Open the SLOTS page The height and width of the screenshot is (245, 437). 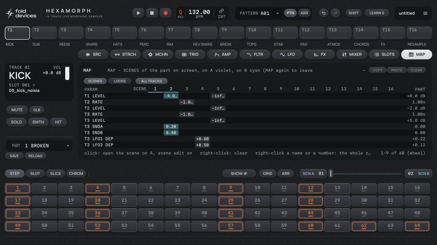384,54
